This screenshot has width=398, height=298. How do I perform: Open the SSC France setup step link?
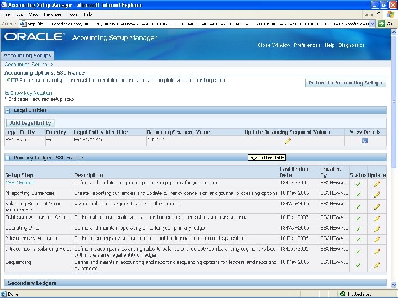pyautogui.click(x=20, y=183)
